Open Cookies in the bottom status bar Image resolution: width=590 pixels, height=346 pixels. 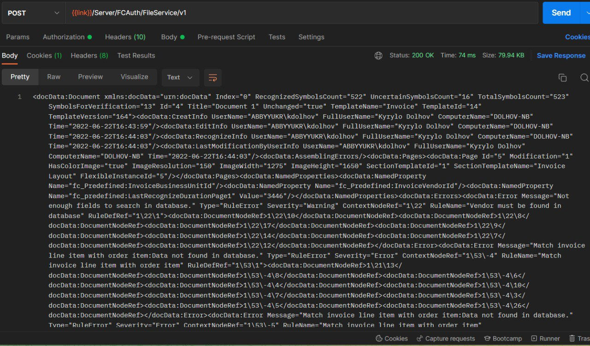point(392,339)
